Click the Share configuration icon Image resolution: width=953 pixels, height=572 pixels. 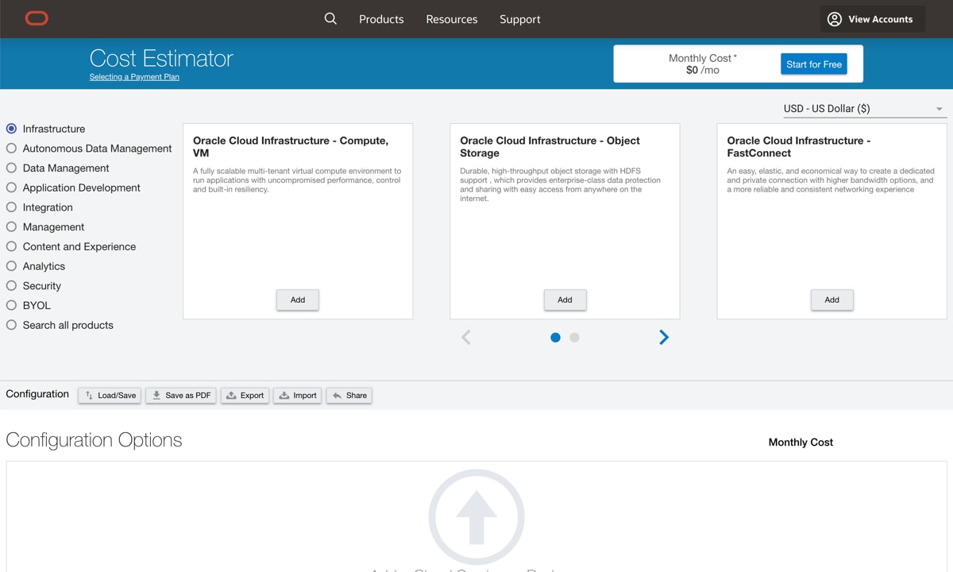point(335,395)
